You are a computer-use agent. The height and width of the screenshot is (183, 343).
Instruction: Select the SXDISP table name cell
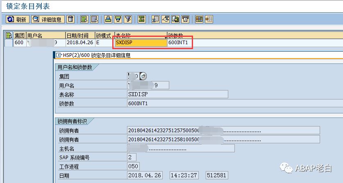pos(141,43)
